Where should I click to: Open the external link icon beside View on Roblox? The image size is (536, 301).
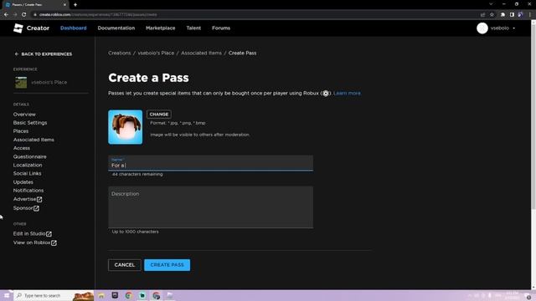click(54, 242)
